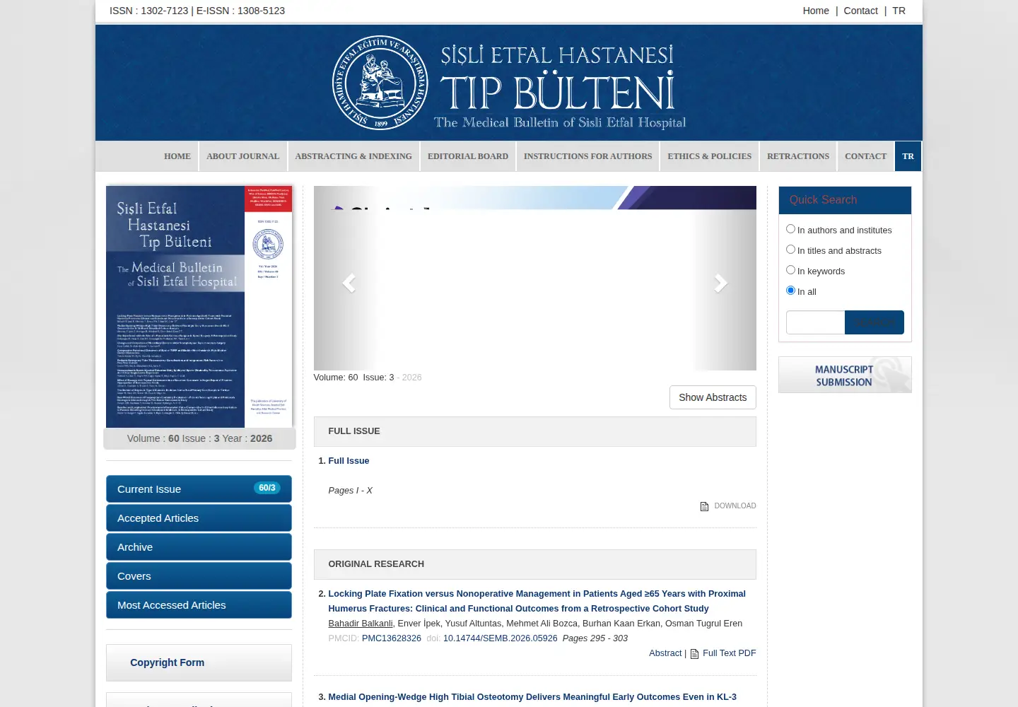Screen dimensions: 1018x707
Task: Open Accepted Articles sidebar link
Action: 199,518
